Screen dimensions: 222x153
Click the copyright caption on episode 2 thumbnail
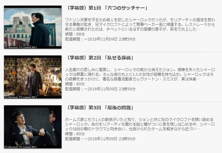pyautogui.click(x=21, y=97)
